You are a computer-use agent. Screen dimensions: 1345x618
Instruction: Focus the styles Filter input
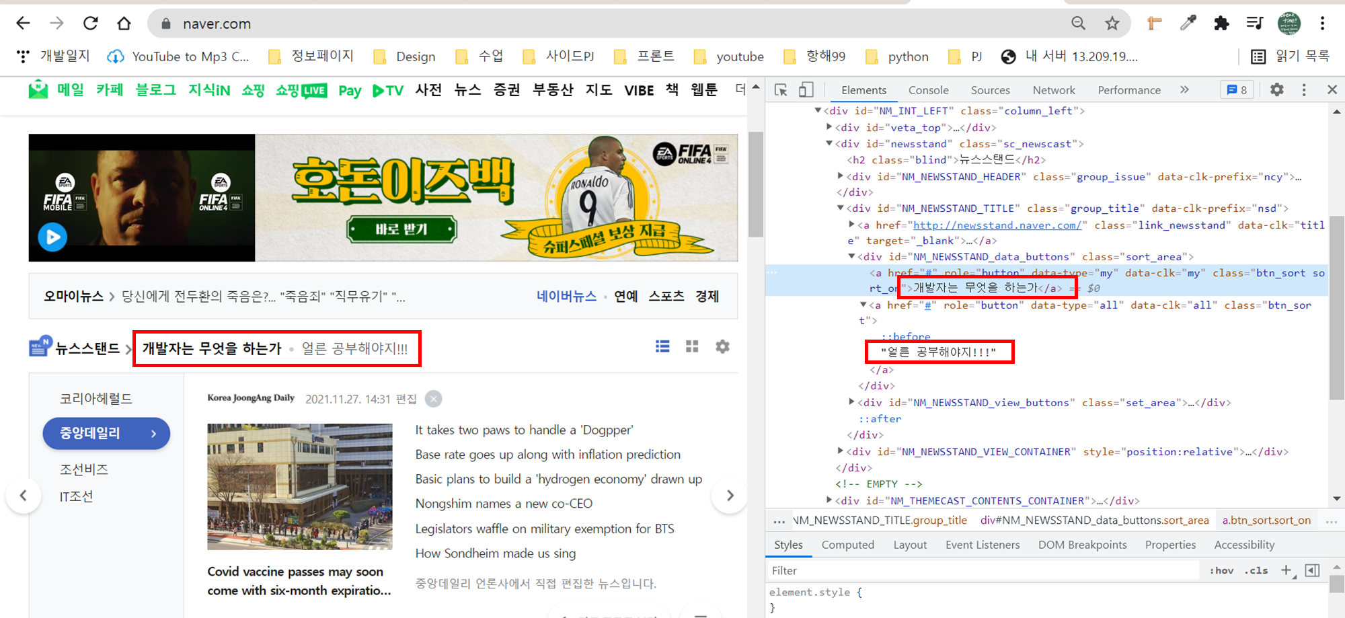[984, 570]
